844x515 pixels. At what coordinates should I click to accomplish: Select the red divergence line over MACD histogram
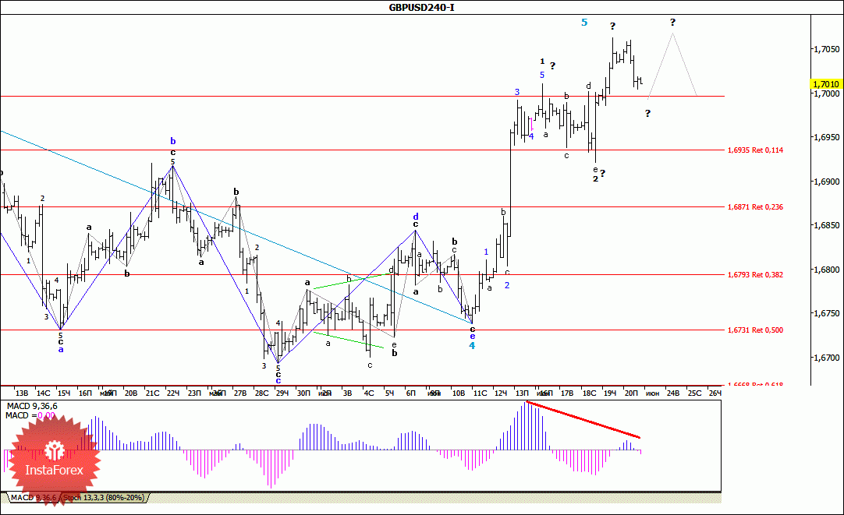[x=583, y=419]
